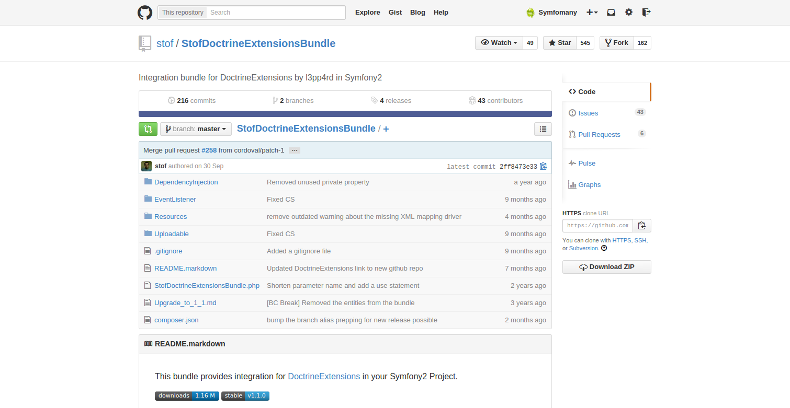Expand the commit message ellipsis
The width and height of the screenshot is (790, 408).
coord(295,150)
